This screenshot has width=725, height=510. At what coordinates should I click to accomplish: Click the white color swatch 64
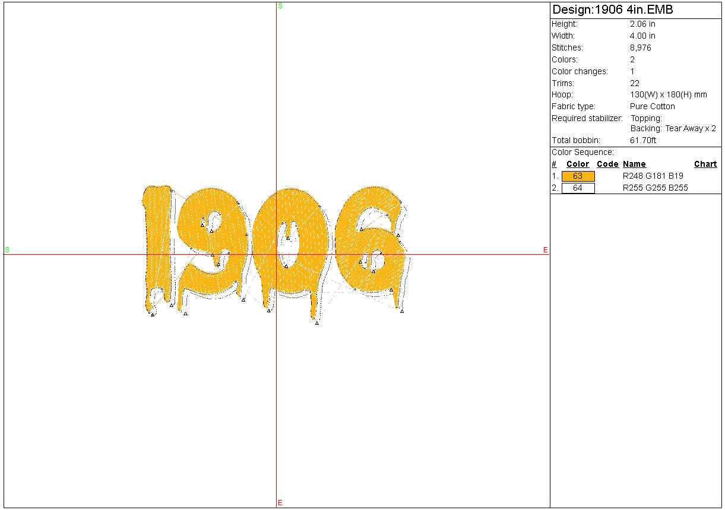pos(578,188)
